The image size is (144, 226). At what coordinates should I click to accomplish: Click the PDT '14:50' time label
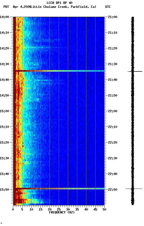pos(4,95)
